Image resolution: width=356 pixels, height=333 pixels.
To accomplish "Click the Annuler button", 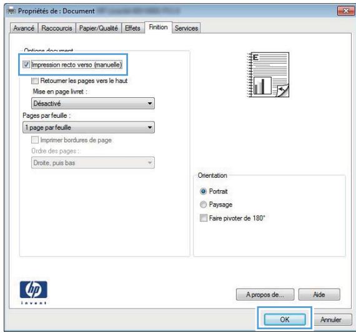I will point(331,319).
